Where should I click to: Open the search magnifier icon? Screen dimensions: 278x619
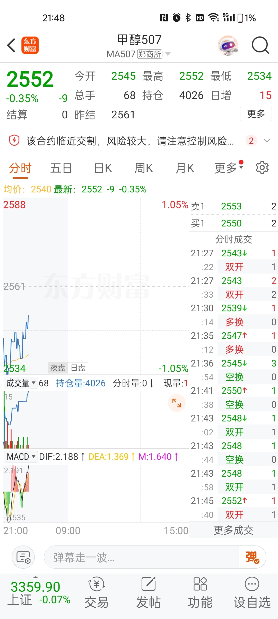click(260, 45)
